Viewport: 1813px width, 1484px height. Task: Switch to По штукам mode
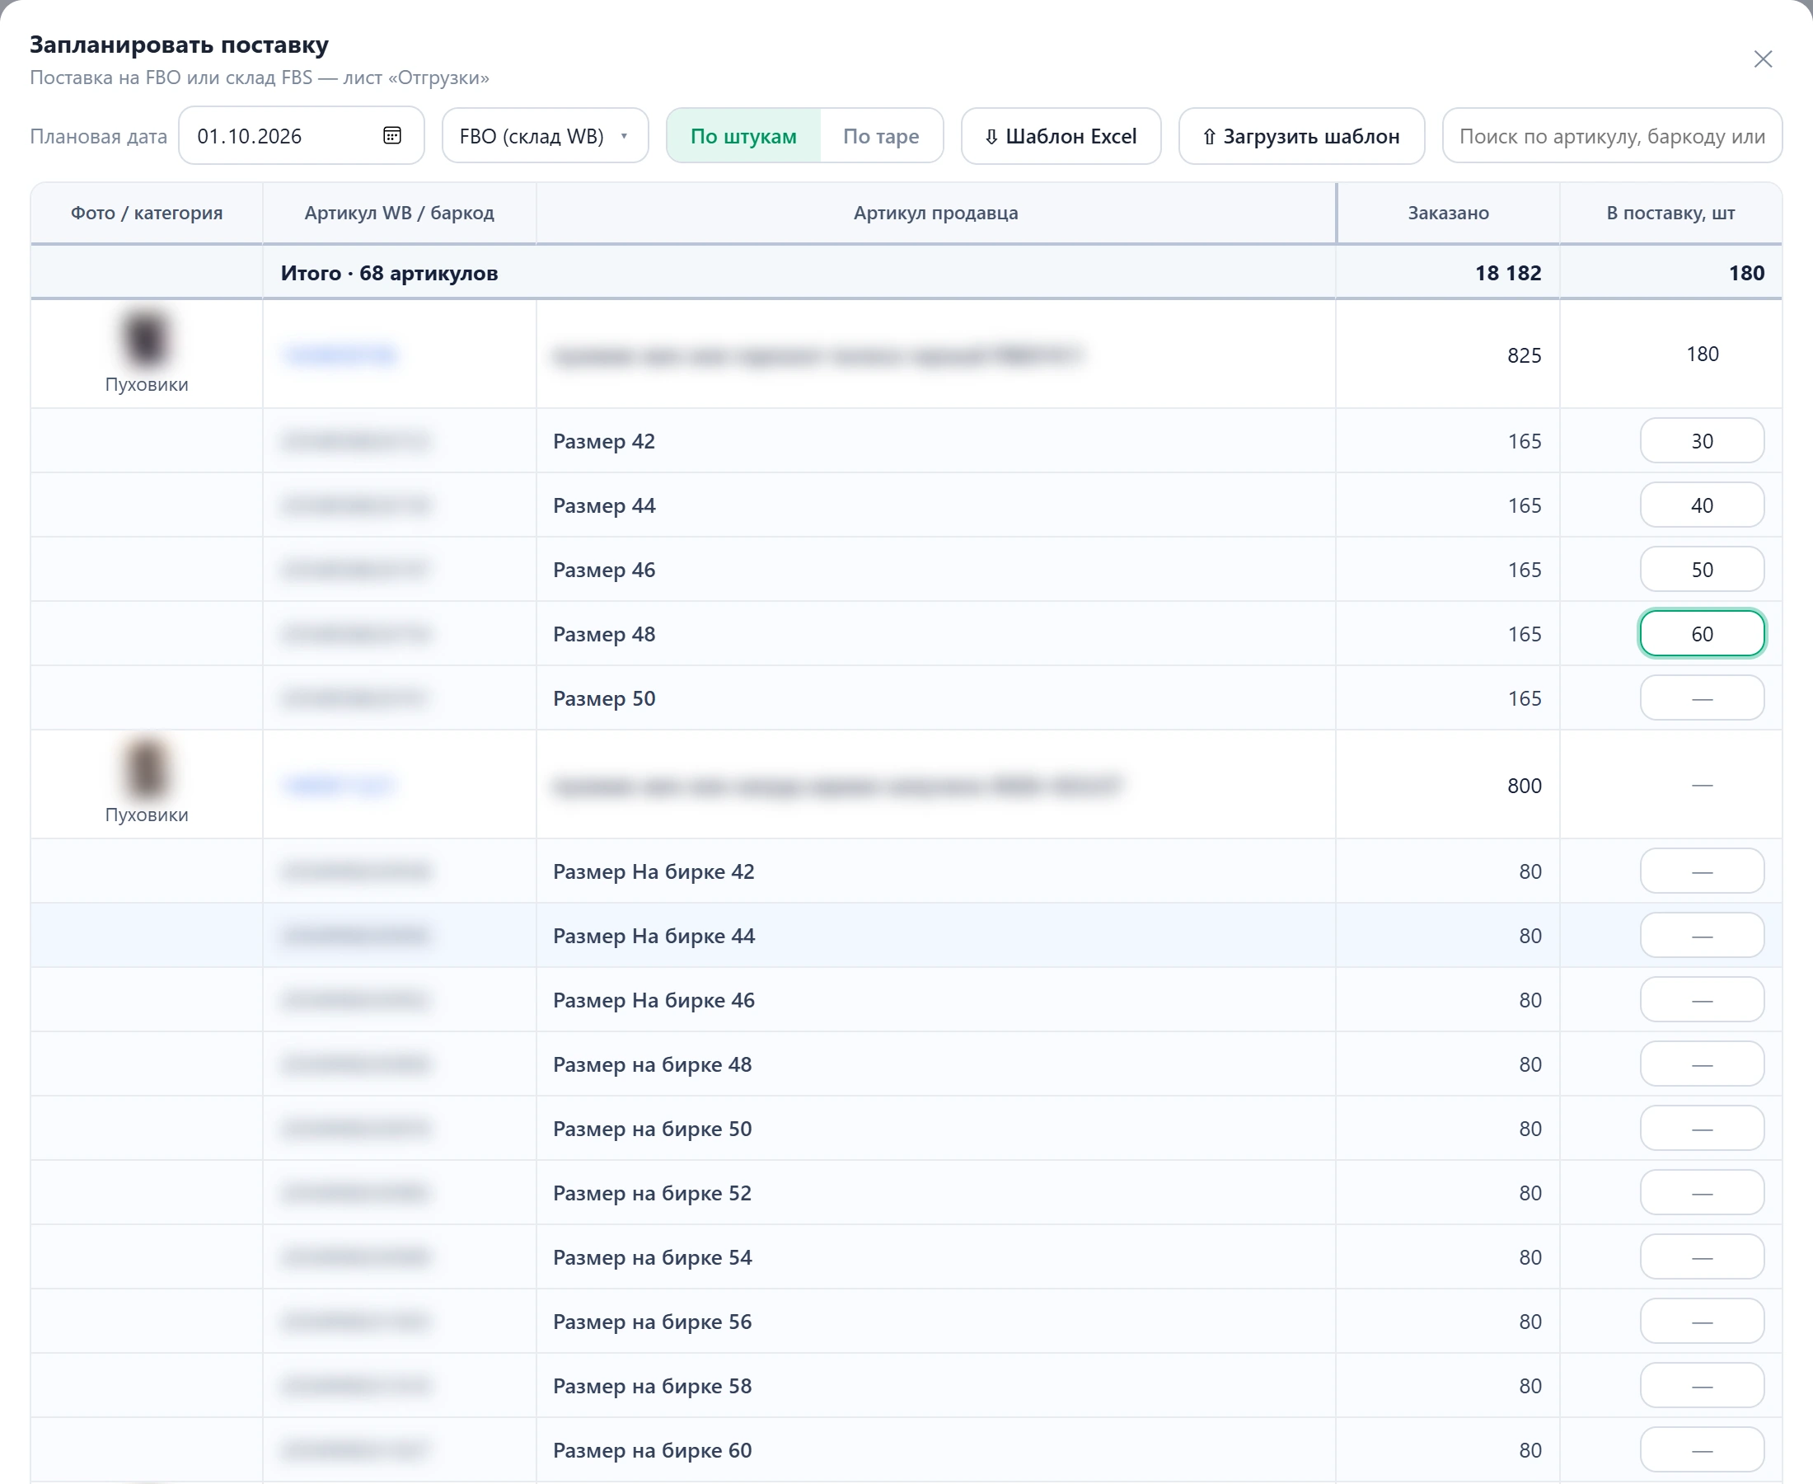point(743,136)
